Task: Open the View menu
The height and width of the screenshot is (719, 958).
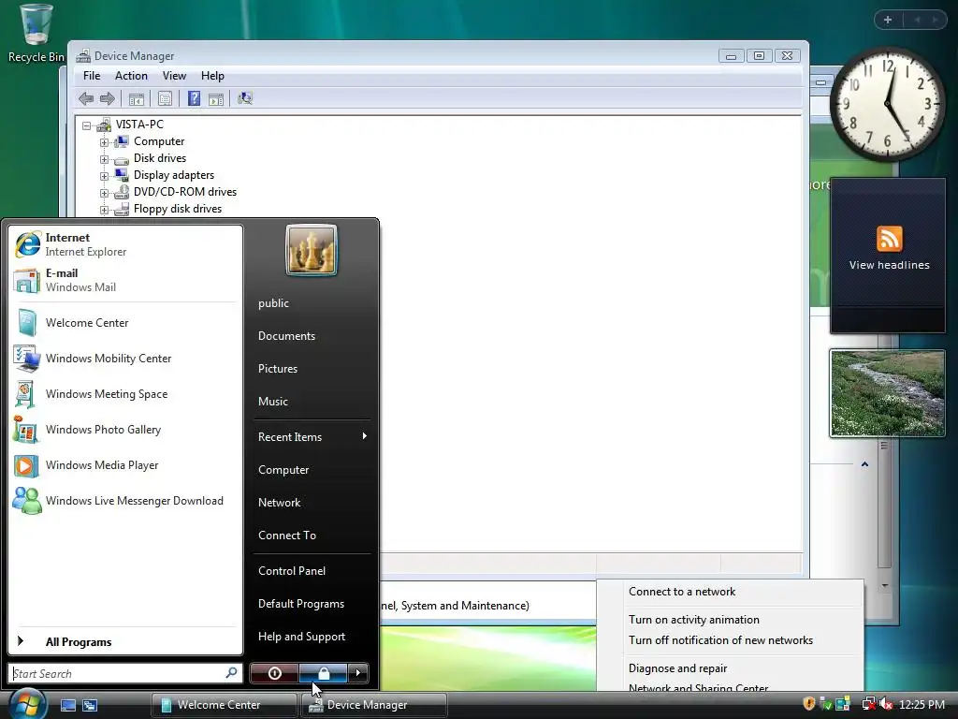Action: click(x=174, y=76)
